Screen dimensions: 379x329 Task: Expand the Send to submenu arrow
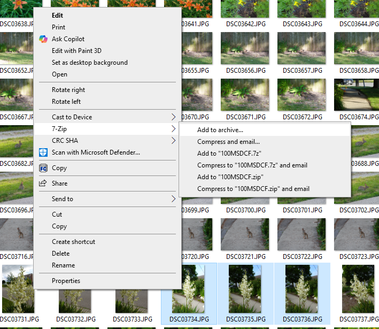click(x=173, y=199)
